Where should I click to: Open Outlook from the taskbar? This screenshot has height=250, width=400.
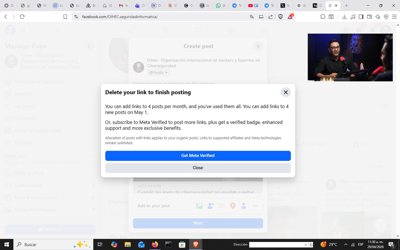coord(141,244)
